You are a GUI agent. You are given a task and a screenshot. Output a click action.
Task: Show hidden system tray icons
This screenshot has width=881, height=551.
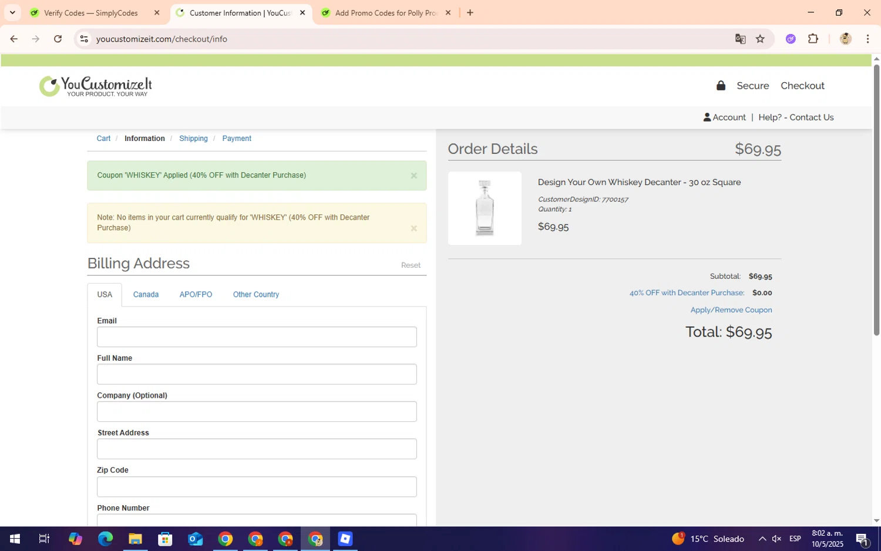pyautogui.click(x=762, y=539)
